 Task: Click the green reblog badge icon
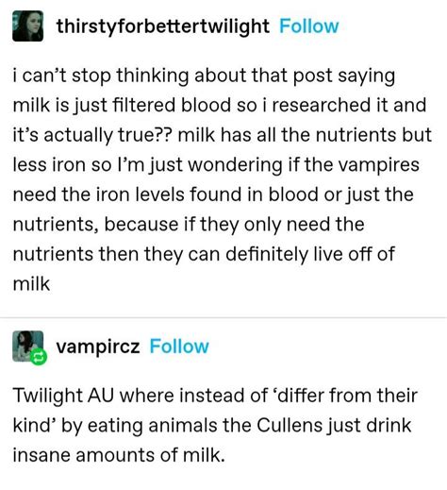point(39,357)
